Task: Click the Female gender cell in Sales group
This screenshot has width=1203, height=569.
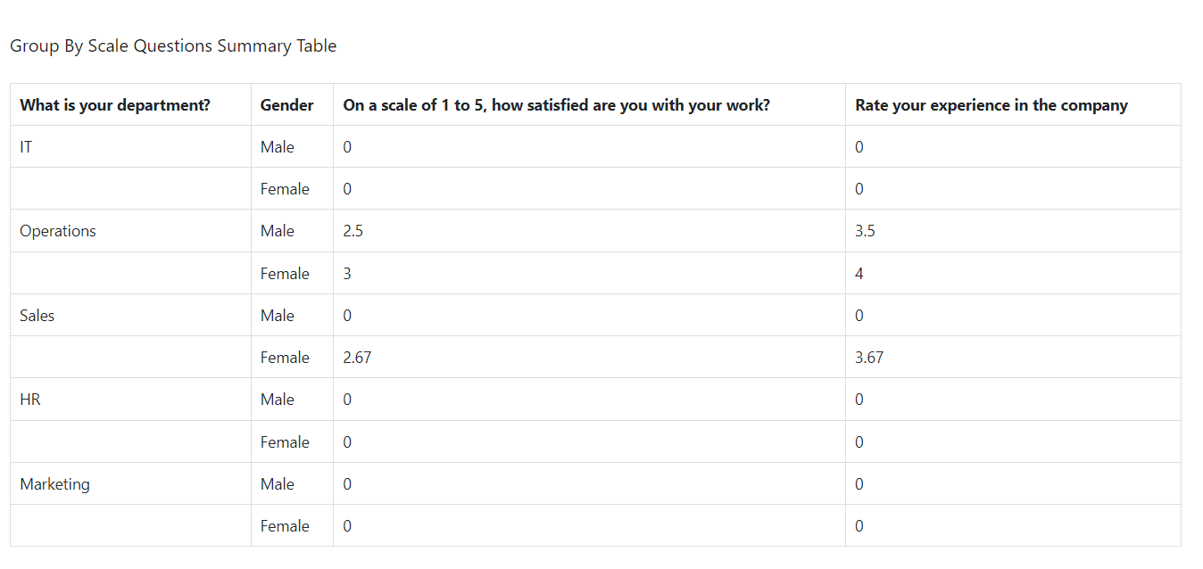Action: click(285, 358)
